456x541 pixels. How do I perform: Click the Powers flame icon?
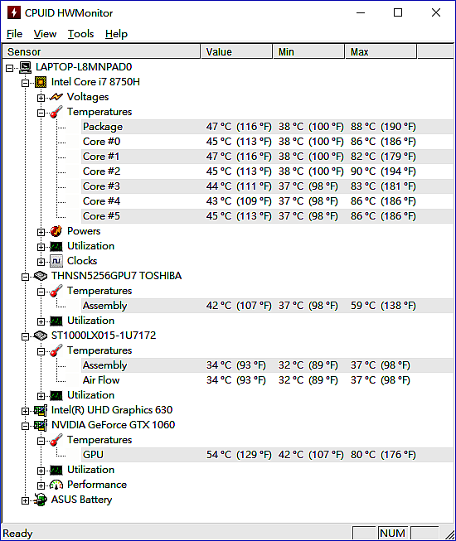(x=56, y=231)
